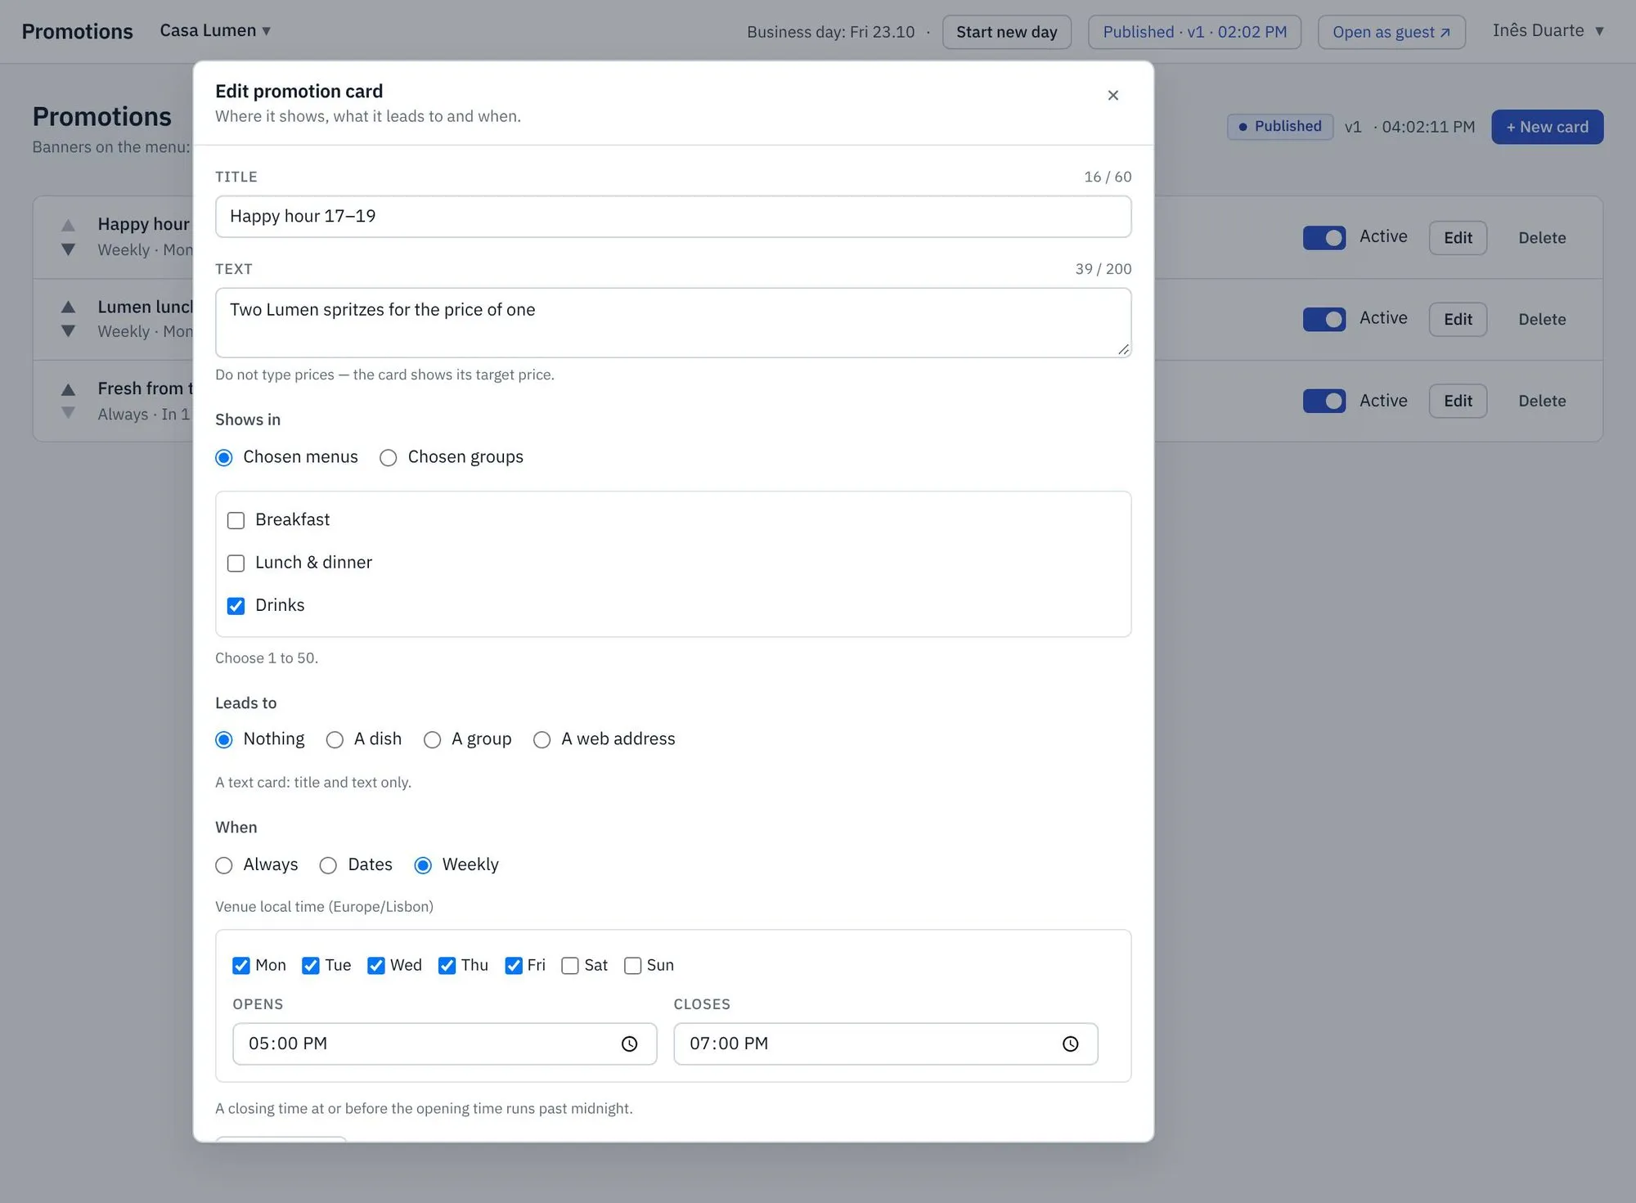Click Delete on the Fresh from row
This screenshot has height=1203, width=1636.
(1542, 401)
